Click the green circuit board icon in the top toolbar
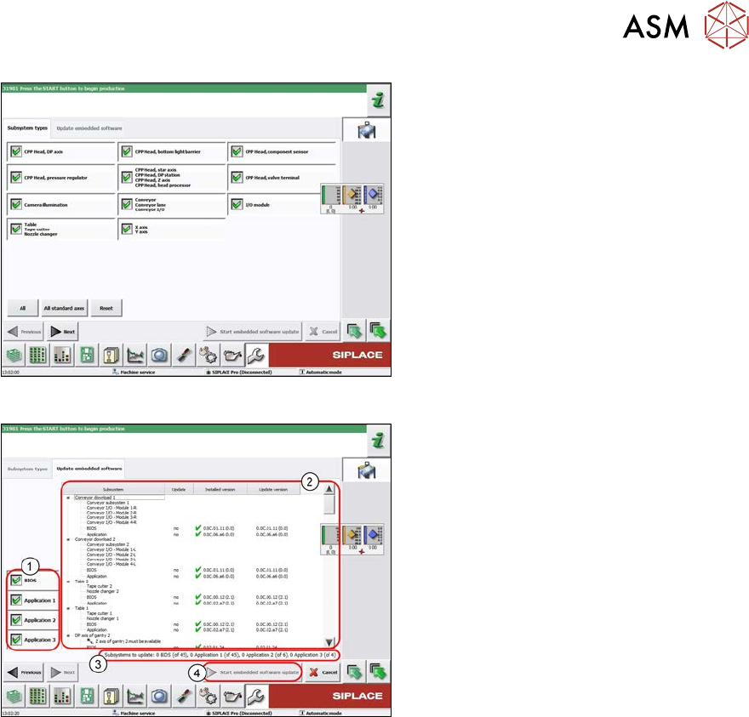This screenshot has width=749, height=717. click(x=87, y=356)
